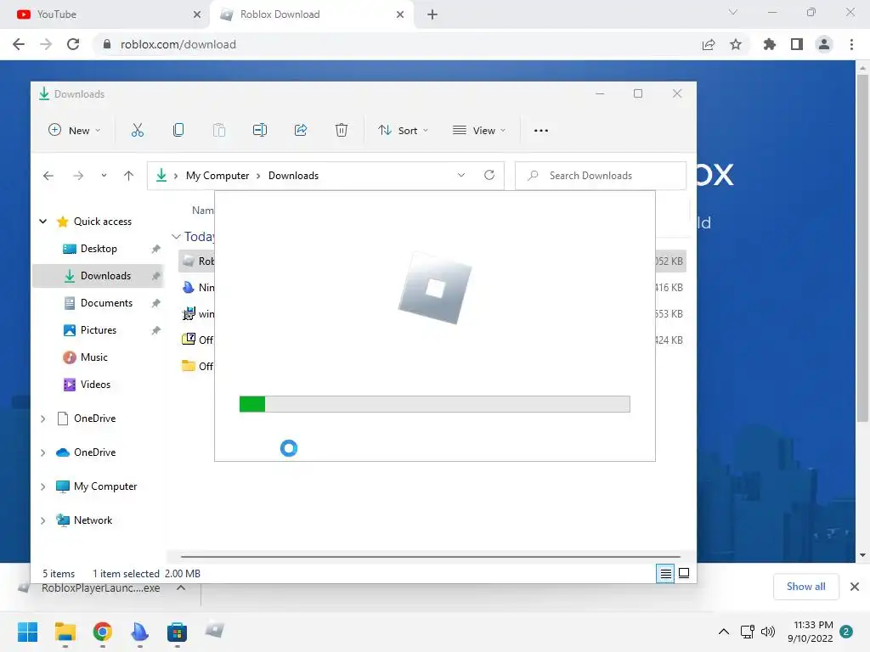Open Chrome extensions puzzle icon
This screenshot has width=870, height=652.
[x=770, y=44]
